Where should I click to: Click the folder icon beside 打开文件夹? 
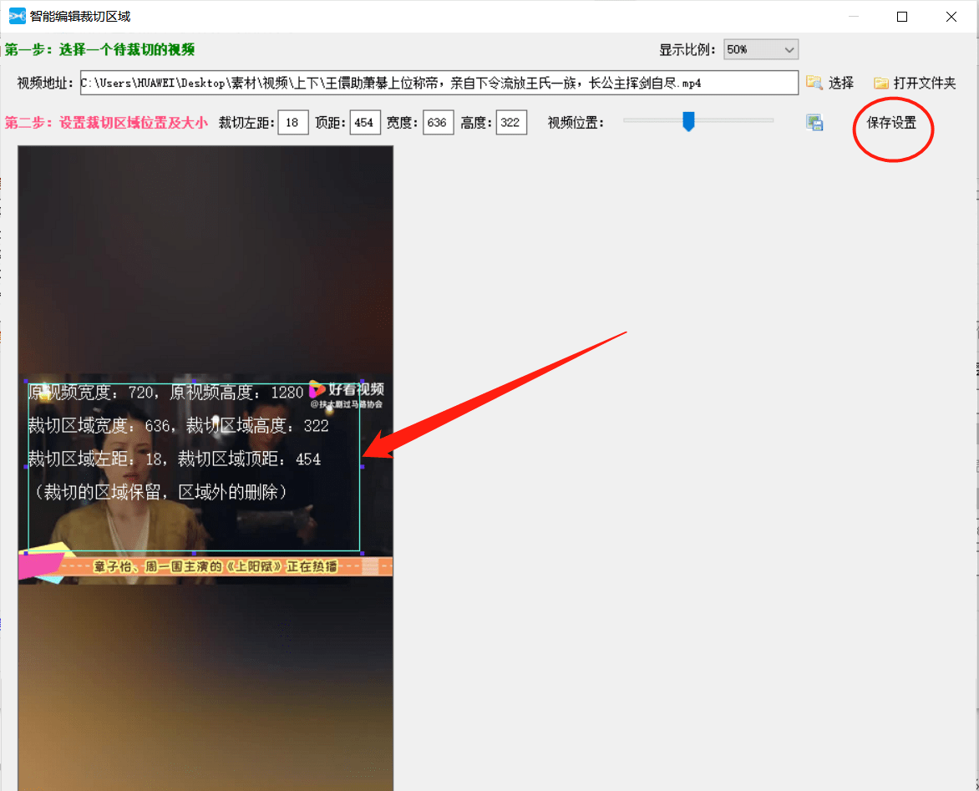[x=880, y=83]
